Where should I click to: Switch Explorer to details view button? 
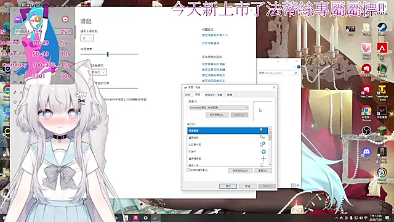pyautogui.click(x=293, y=185)
